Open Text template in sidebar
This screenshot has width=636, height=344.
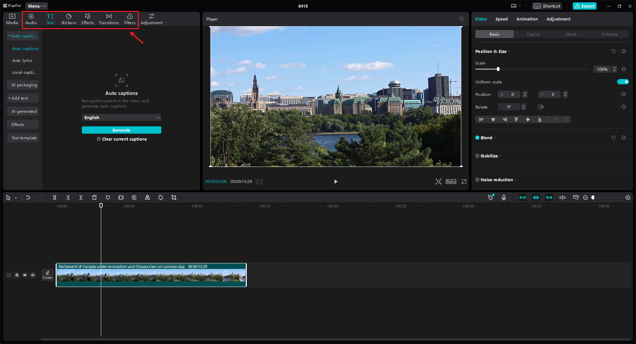point(23,138)
